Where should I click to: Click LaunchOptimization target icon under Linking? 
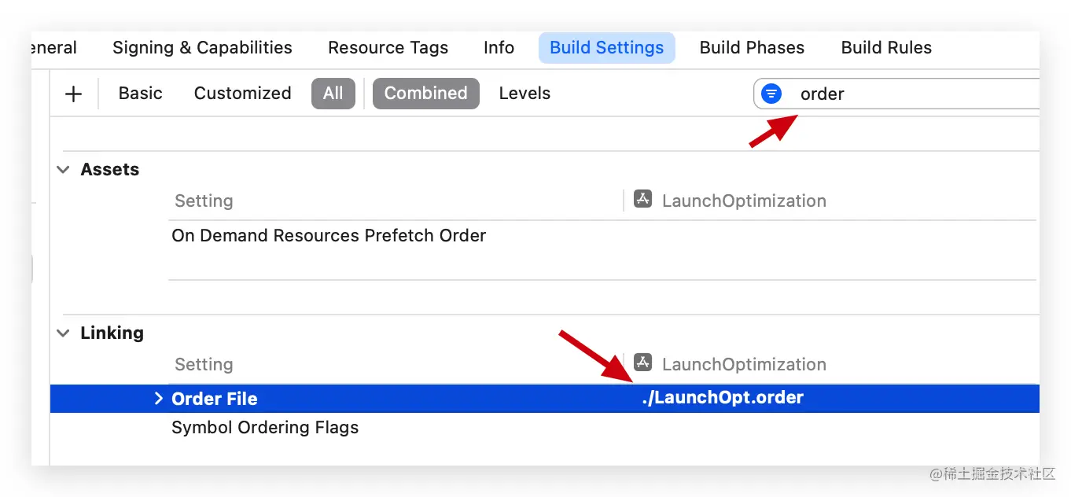coord(643,363)
